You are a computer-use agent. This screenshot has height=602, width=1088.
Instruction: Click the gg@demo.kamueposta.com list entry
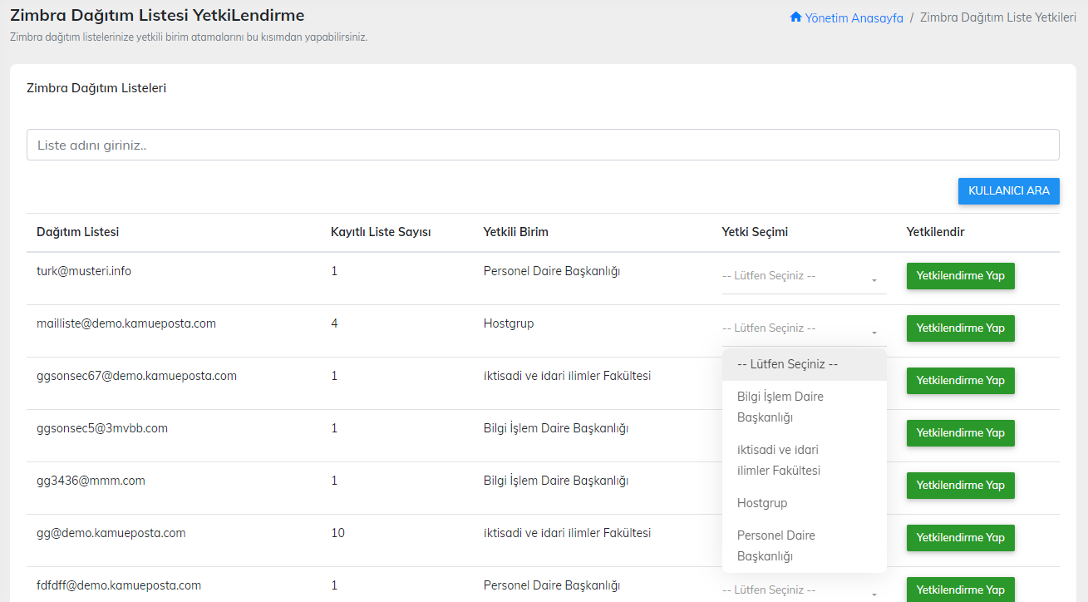click(x=111, y=533)
